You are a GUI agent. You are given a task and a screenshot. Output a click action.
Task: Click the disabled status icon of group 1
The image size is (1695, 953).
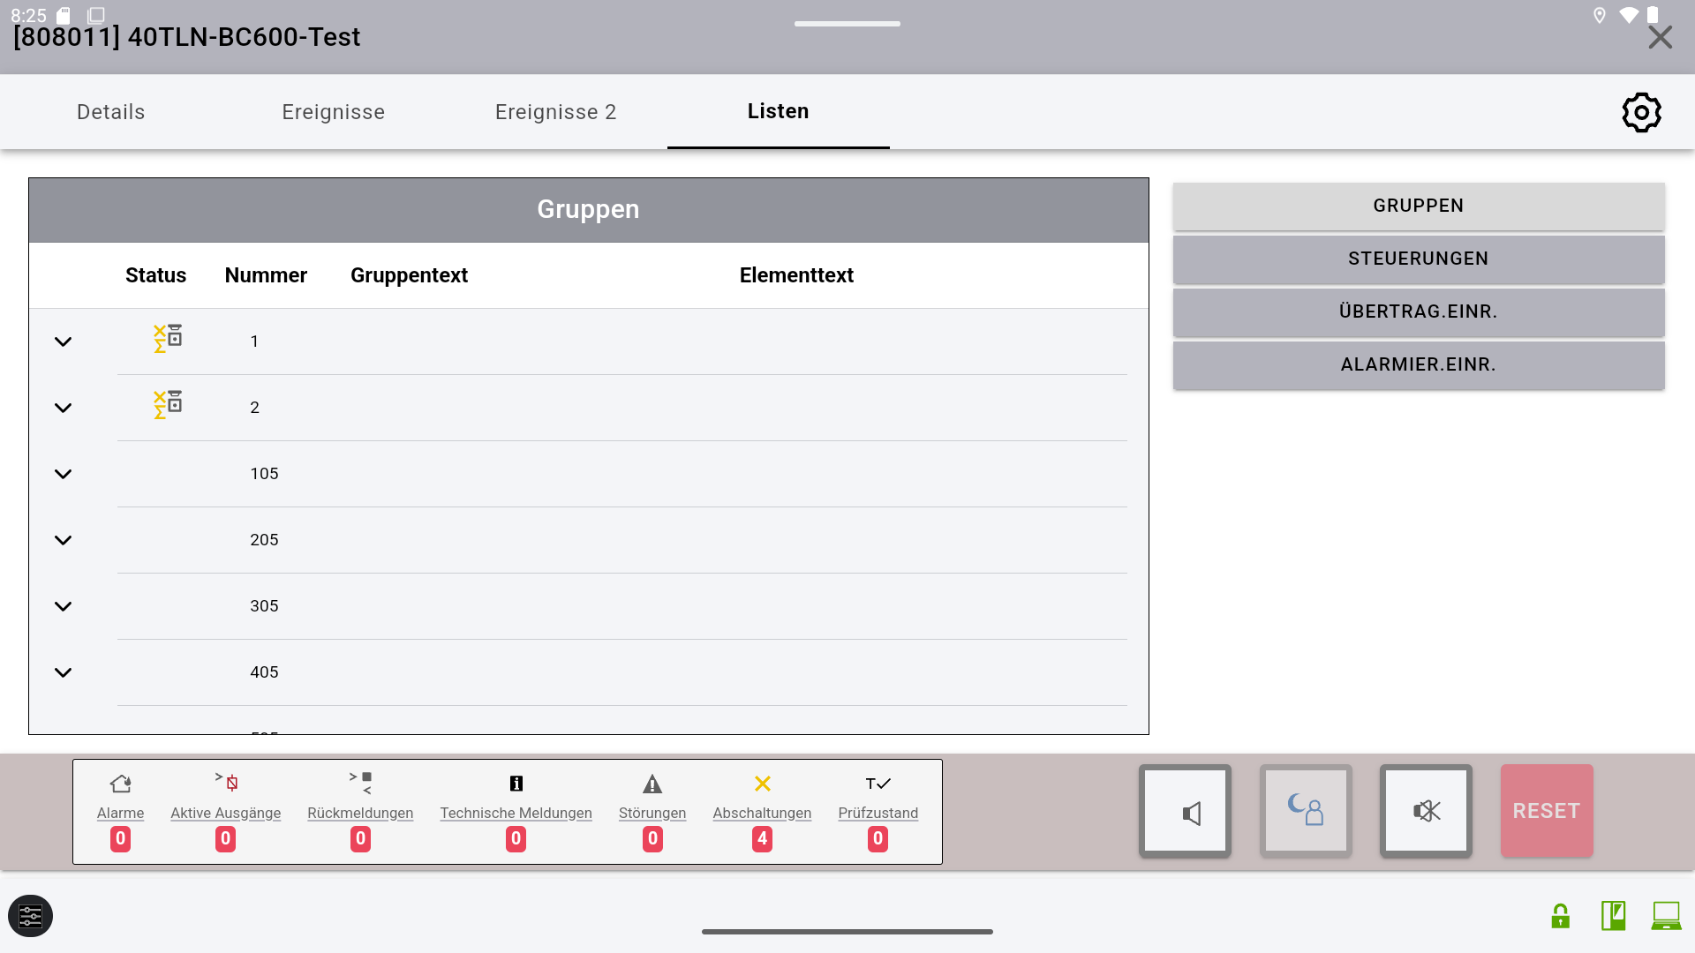[x=167, y=338]
